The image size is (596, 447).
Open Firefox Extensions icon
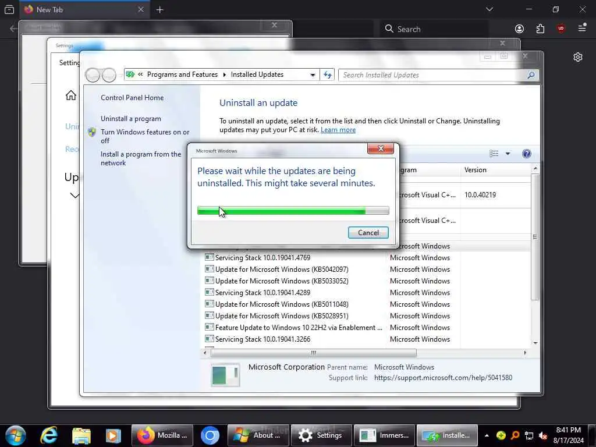540,29
